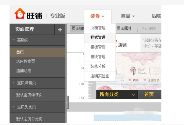Add a new page with plus icon
The height and width of the screenshot is (125, 184).
point(60,30)
